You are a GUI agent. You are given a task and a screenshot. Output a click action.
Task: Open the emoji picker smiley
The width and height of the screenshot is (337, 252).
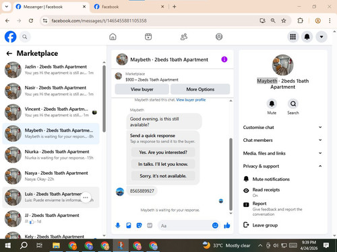215,225
